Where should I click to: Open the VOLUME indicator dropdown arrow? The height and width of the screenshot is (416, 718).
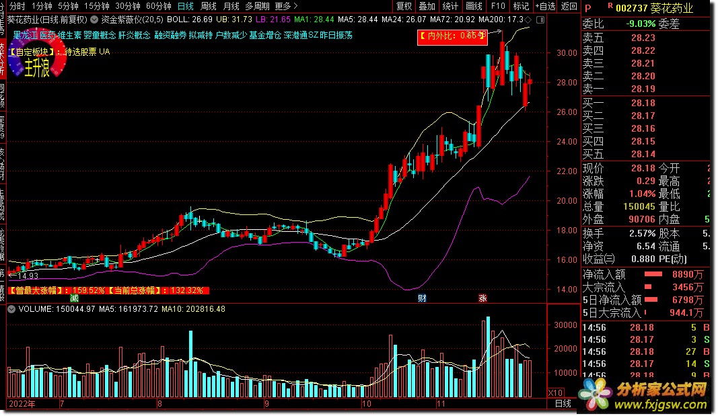[11, 310]
